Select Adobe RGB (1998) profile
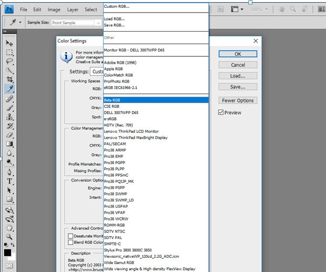This screenshot has width=326, height=272. (x=156, y=63)
